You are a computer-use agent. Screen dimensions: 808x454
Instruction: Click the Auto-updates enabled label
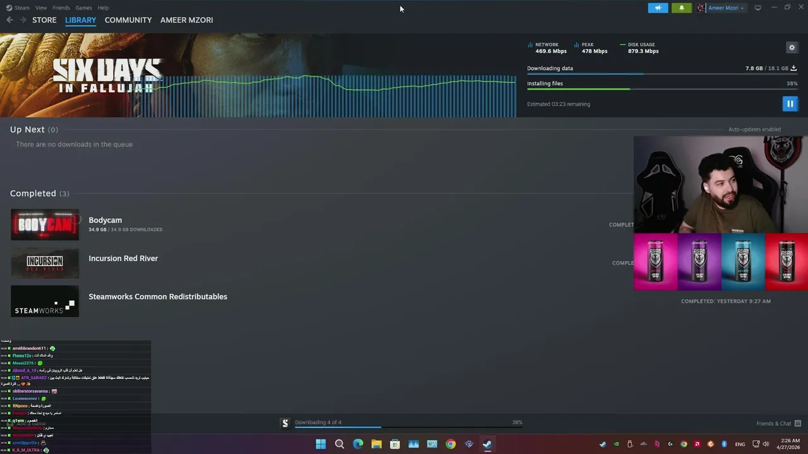tap(754, 129)
